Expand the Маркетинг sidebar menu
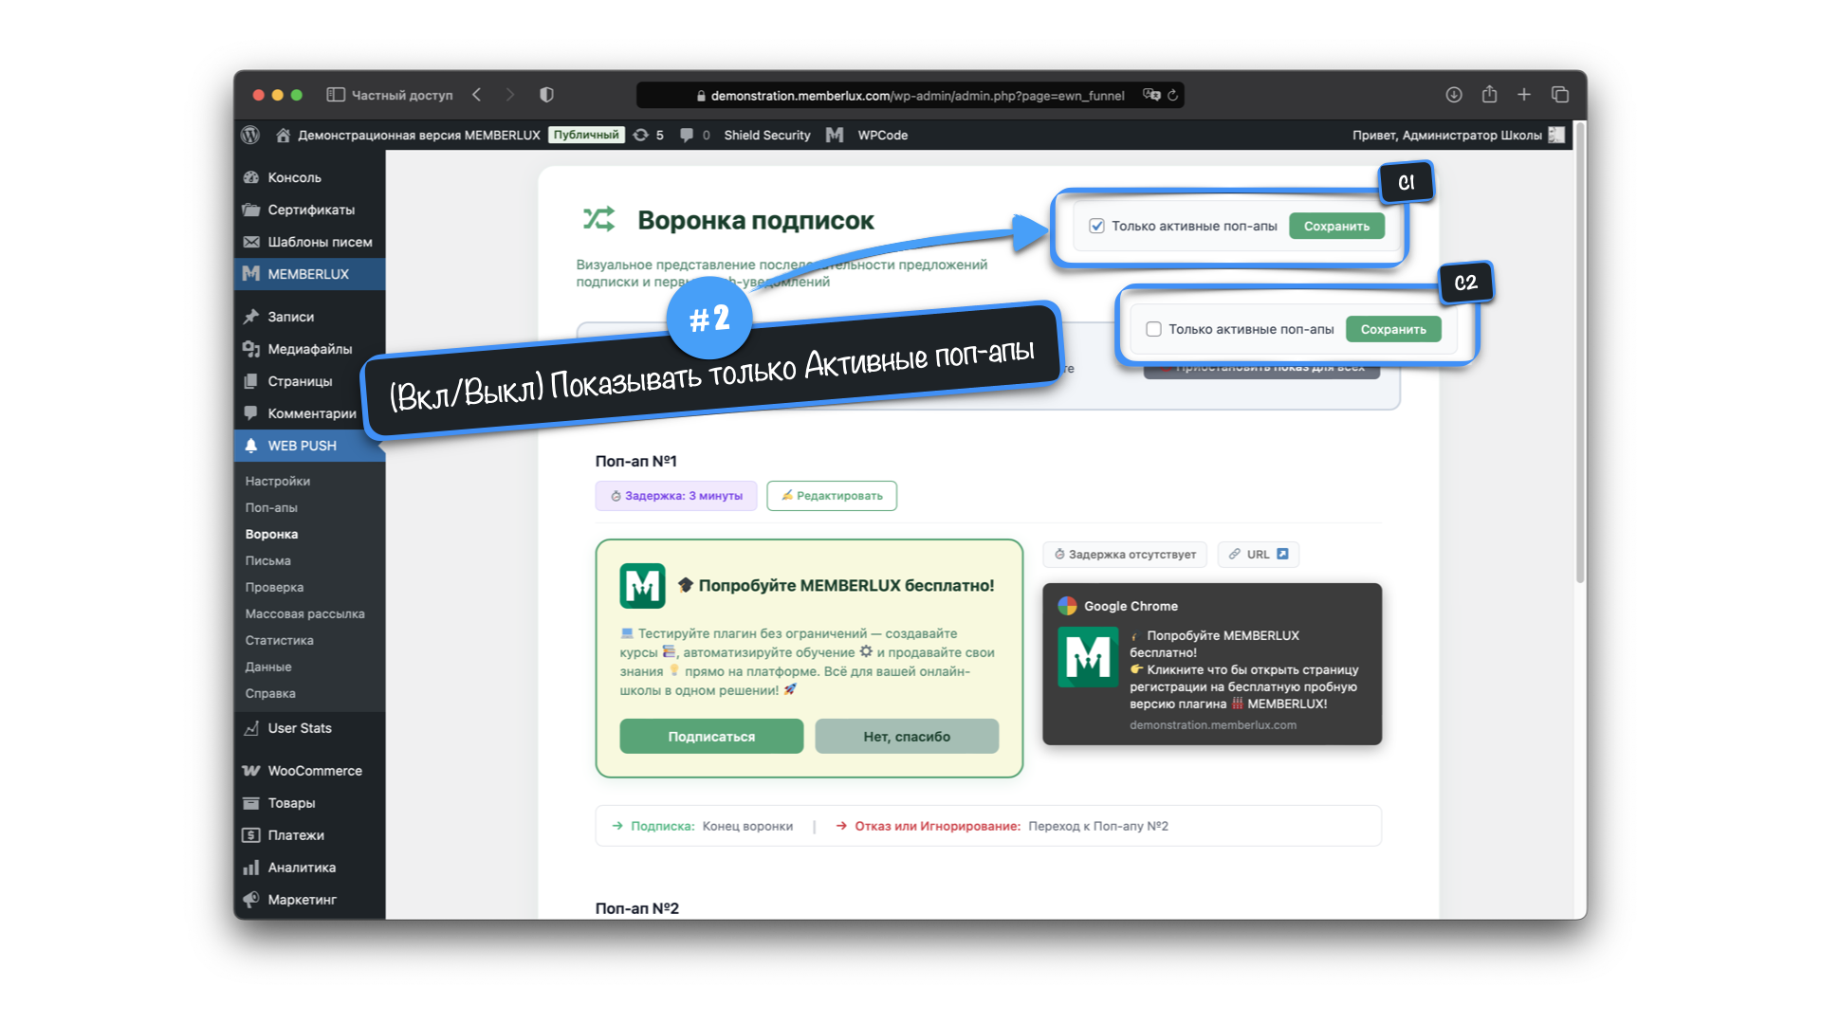The width and height of the screenshot is (1821, 1024). (302, 900)
